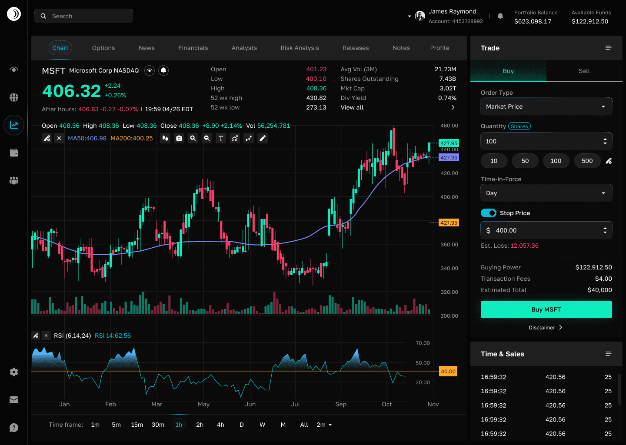This screenshot has width=626, height=445.
Task: Open the wallet section in the sidebar
Action: [13, 153]
